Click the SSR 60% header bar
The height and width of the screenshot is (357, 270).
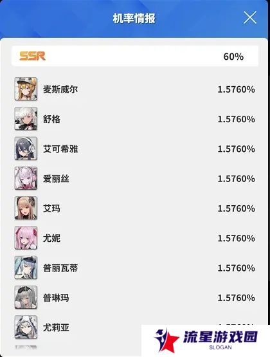[x=135, y=56]
